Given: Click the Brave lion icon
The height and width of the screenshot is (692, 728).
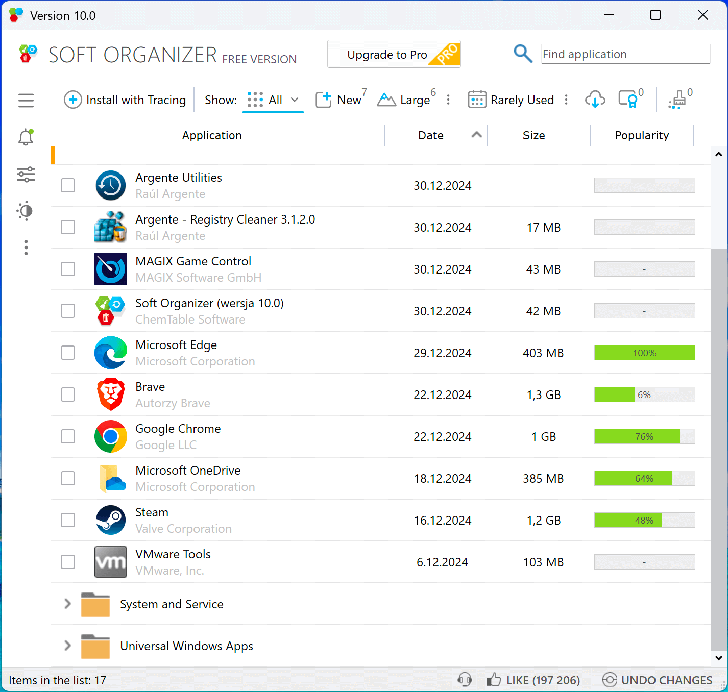Looking at the screenshot, I should pos(111,394).
